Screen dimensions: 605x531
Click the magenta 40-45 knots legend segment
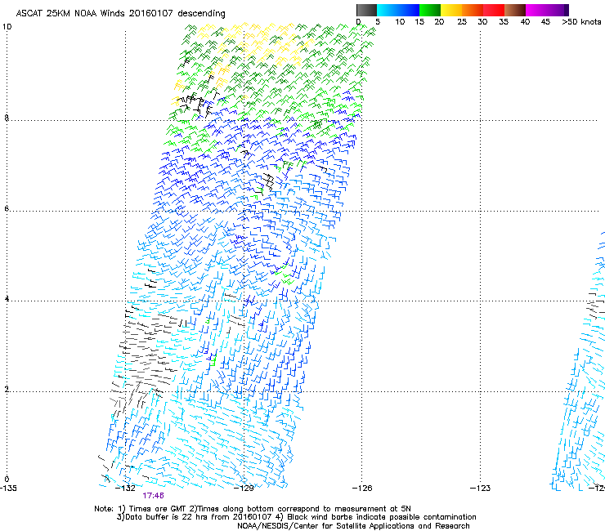pyautogui.click(x=536, y=10)
